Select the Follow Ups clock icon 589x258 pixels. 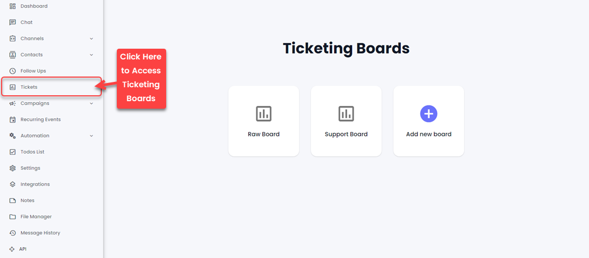click(x=12, y=71)
